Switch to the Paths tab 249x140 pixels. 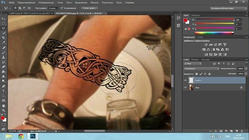[206, 59]
